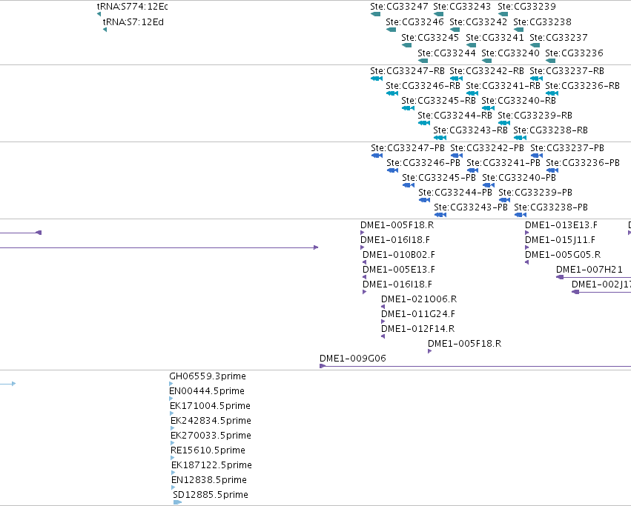Select transcript Ste:CG33244-RB
The width and height of the screenshot is (631, 506).
[x=455, y=116]
